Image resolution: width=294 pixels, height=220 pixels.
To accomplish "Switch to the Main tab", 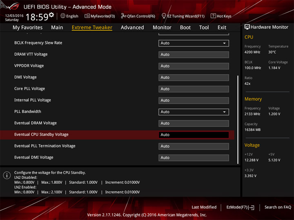I will pos(57,28).
